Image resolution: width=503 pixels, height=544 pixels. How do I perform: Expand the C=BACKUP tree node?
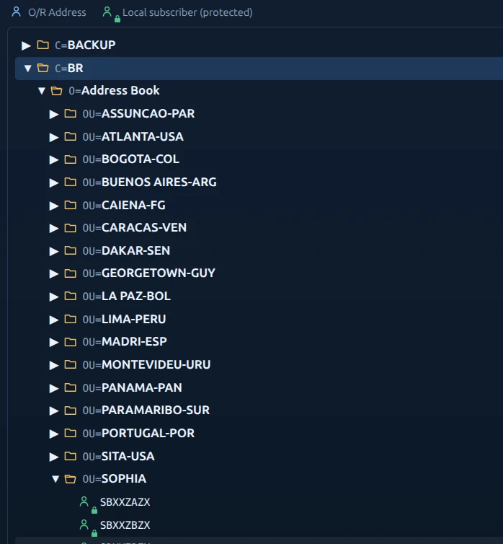tap(26, 45)
